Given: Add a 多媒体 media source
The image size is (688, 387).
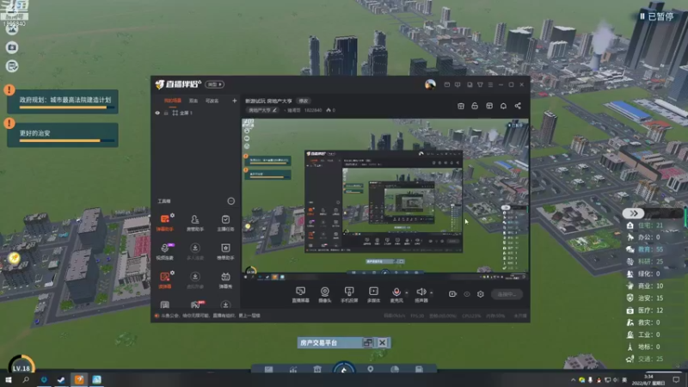Looking at the screenshot, I should [x=373, y=295].
